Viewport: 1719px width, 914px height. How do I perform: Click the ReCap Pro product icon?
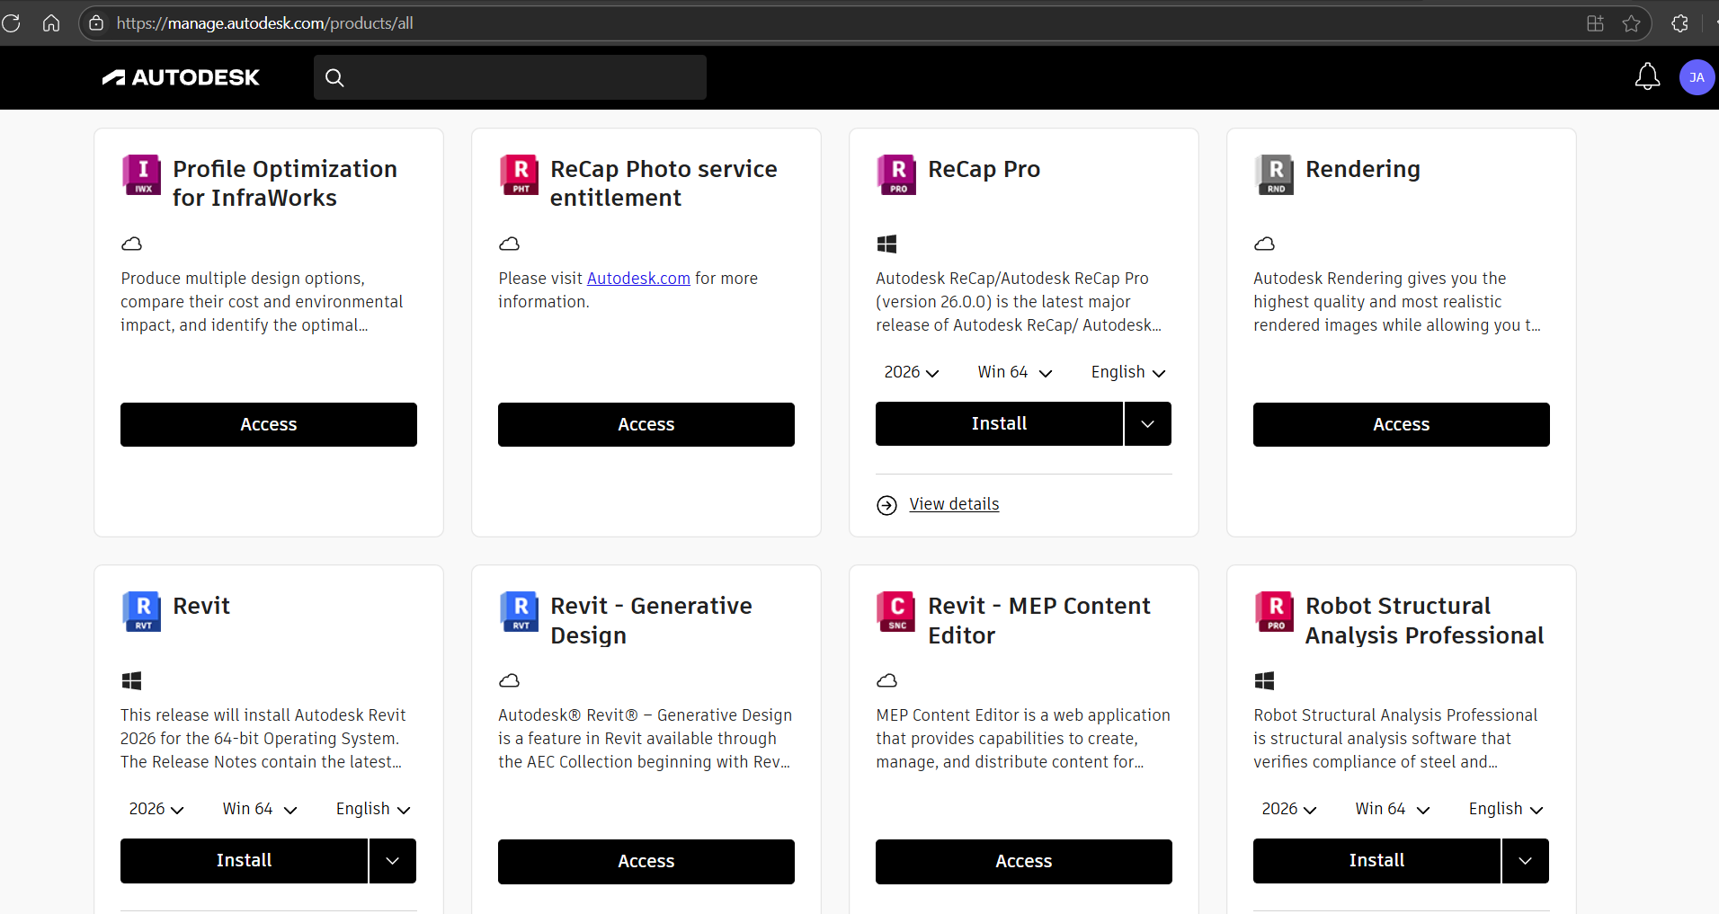pos(897,174)
